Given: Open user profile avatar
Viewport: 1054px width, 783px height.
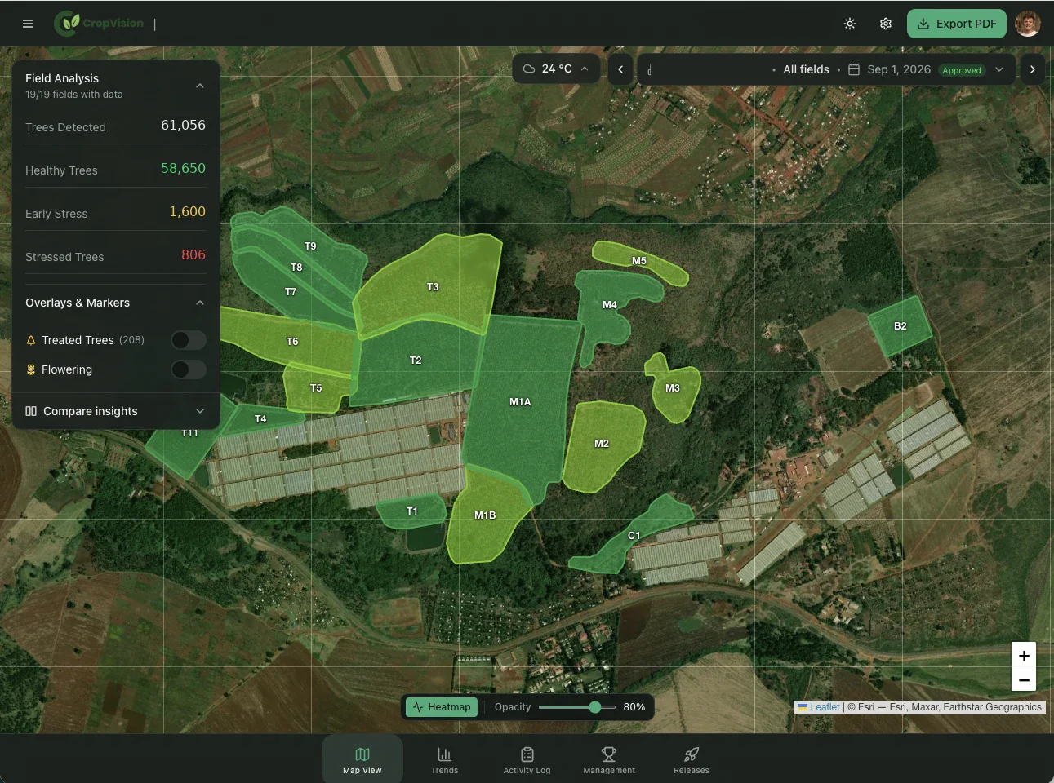Looking at the screenshot, I should (x=1028, y=24).
